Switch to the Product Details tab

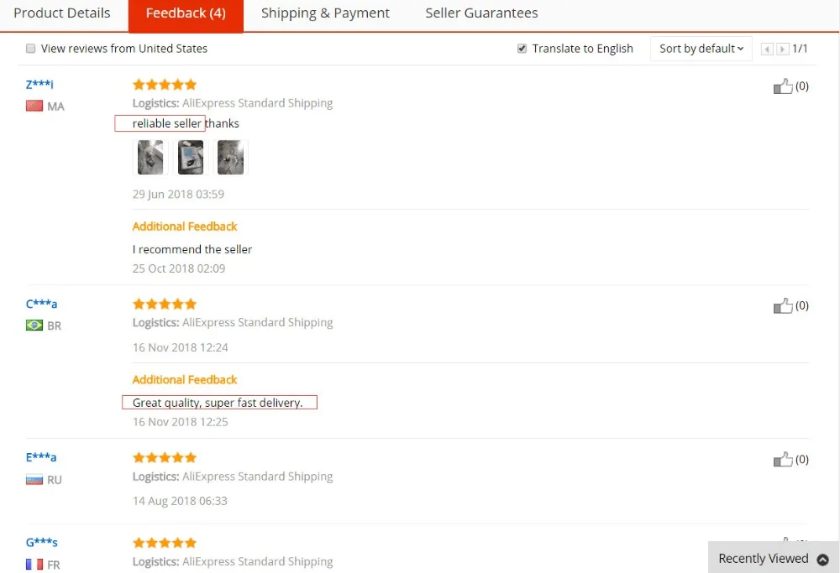pyautogui.click(x=62, y=13)
